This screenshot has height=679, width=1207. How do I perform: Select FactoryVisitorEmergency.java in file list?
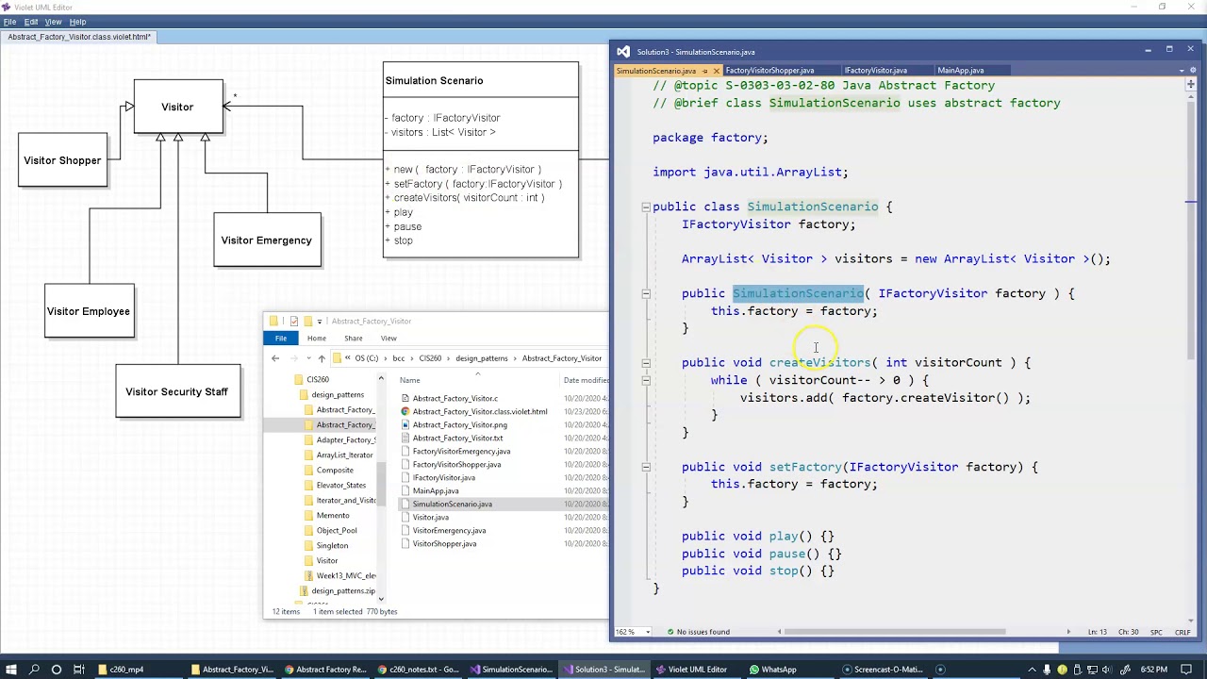click(x=461, y=452)
